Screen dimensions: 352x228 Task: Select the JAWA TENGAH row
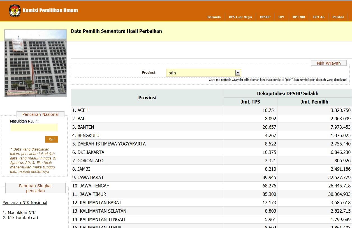[x=211, y=186]
